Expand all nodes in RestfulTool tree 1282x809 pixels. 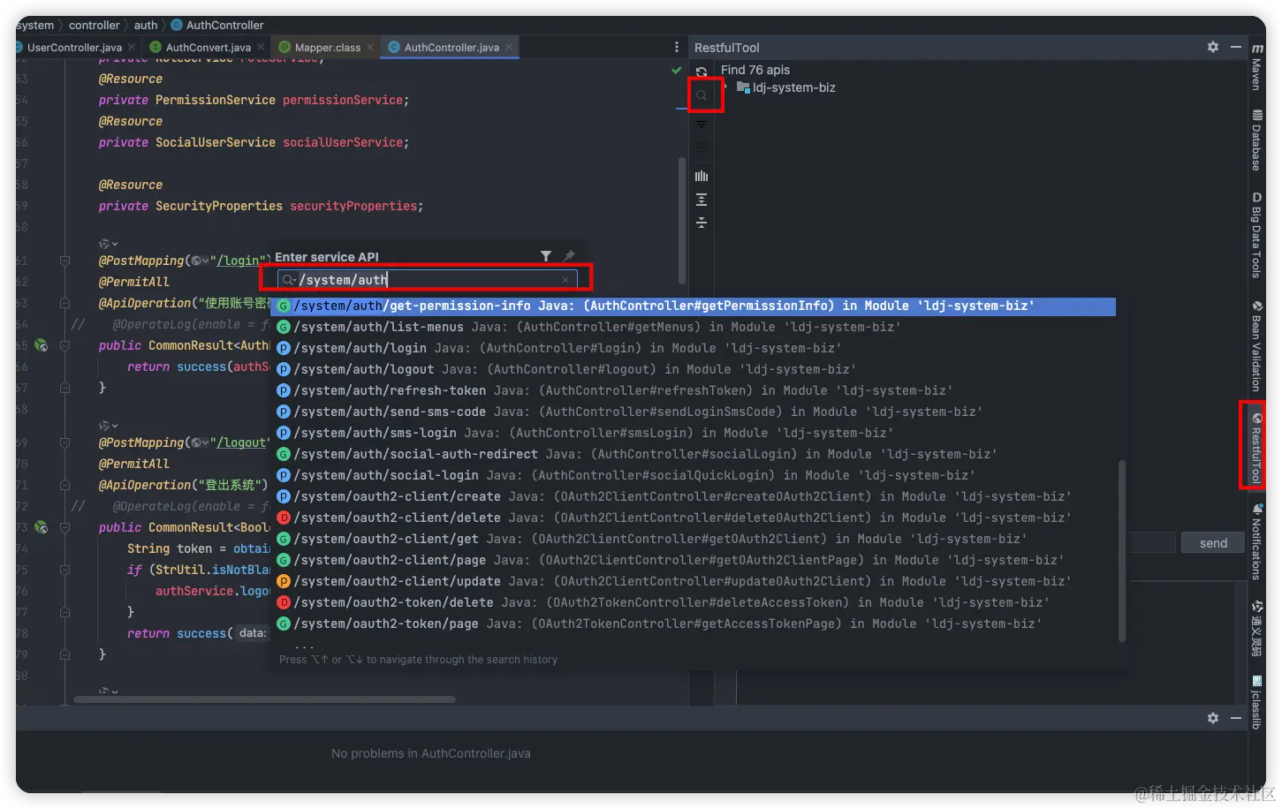[x=702, y=200]
